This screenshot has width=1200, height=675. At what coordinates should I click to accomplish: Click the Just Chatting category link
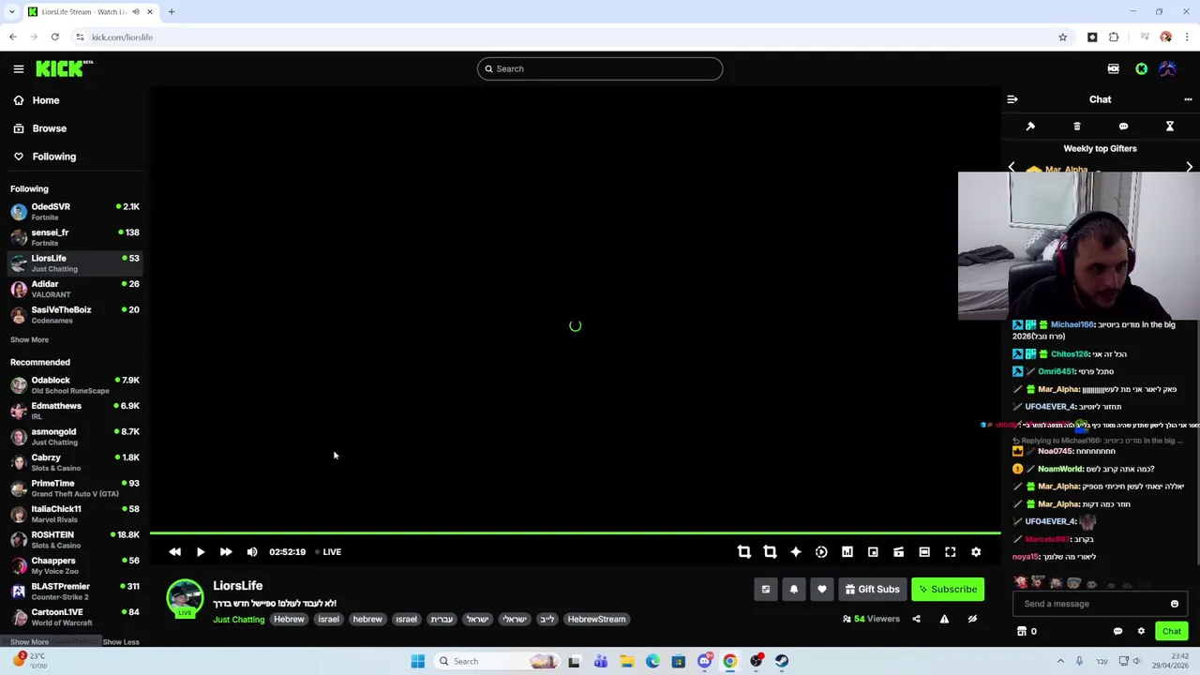(238, 620)
